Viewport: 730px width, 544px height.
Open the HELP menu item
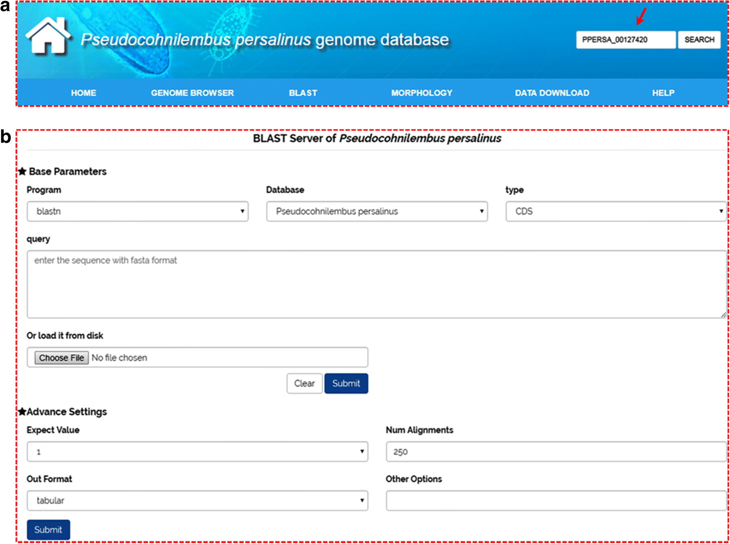pos(663,93)
